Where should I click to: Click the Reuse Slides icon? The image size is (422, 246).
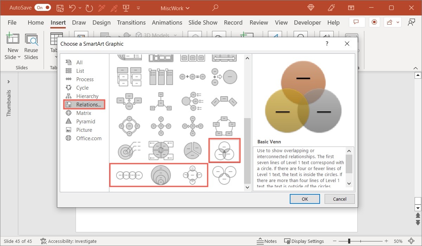pos(31,39)
